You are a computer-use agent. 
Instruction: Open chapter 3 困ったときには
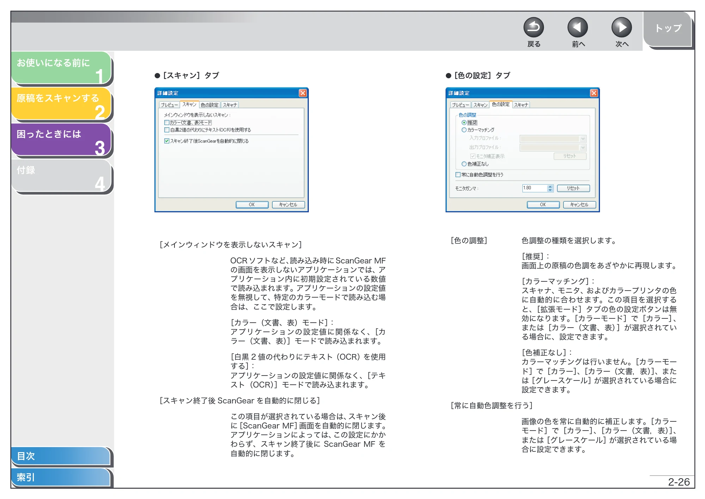click(61, 140)
